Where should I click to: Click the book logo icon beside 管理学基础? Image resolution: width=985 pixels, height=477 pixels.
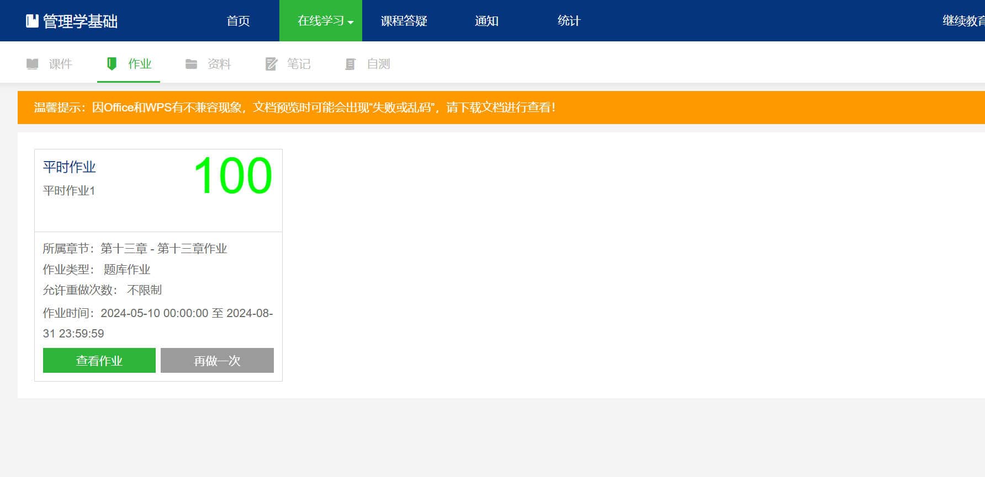click(32, 21)
